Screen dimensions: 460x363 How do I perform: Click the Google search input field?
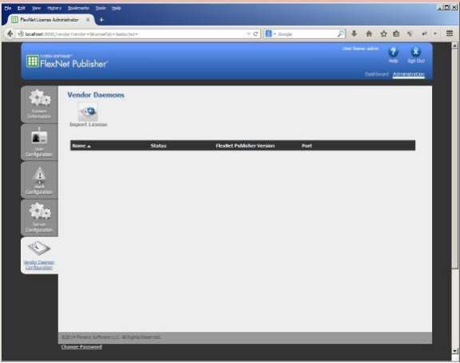coord(307,34)
